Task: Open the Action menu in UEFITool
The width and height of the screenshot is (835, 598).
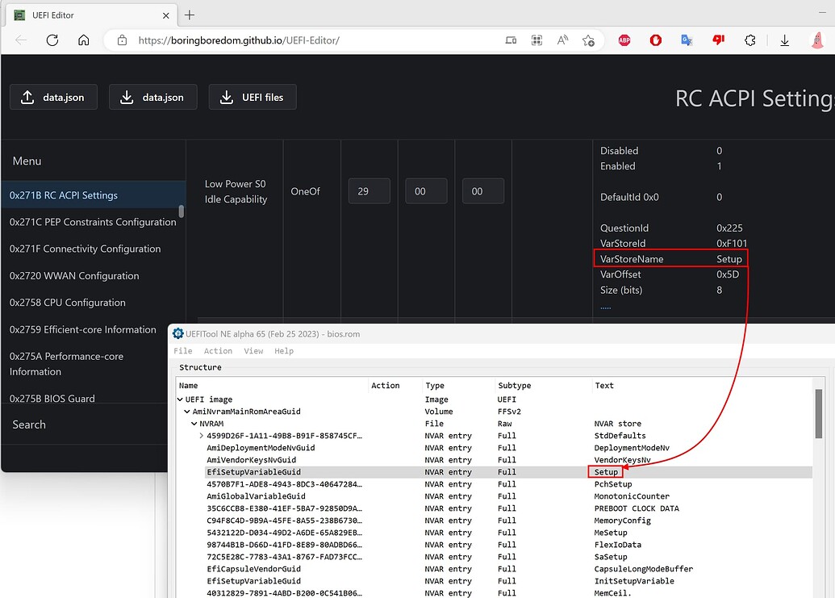Action: pos(218,351)
